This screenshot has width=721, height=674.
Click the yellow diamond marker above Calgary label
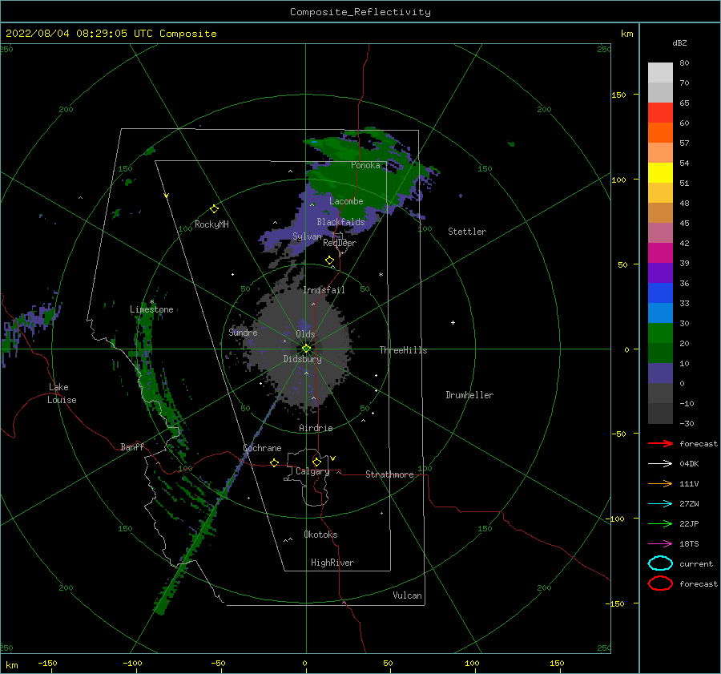tap(316, 462)
